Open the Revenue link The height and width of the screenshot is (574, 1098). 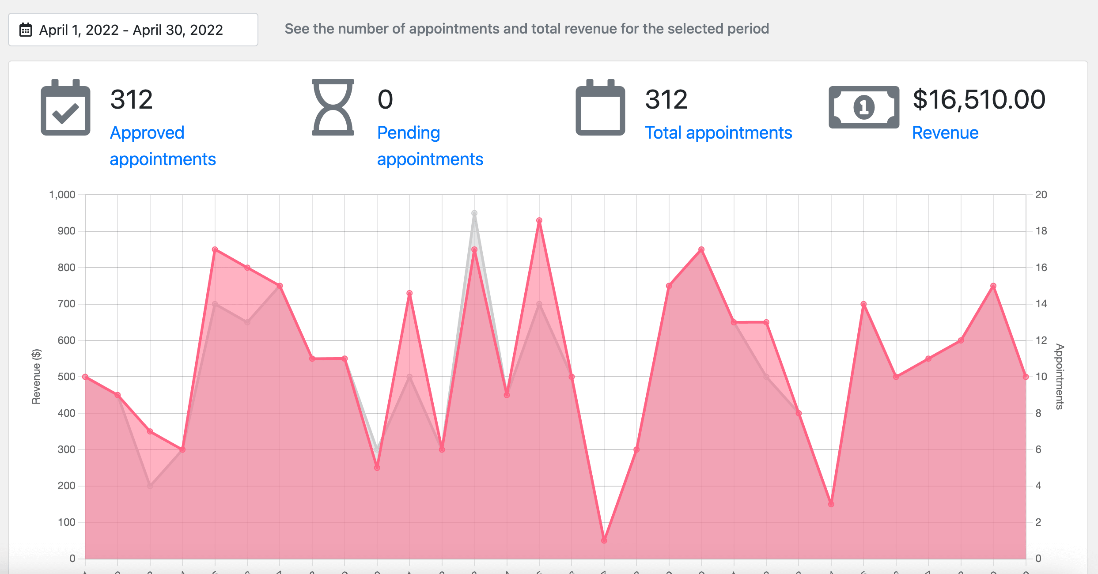point(945,132)
